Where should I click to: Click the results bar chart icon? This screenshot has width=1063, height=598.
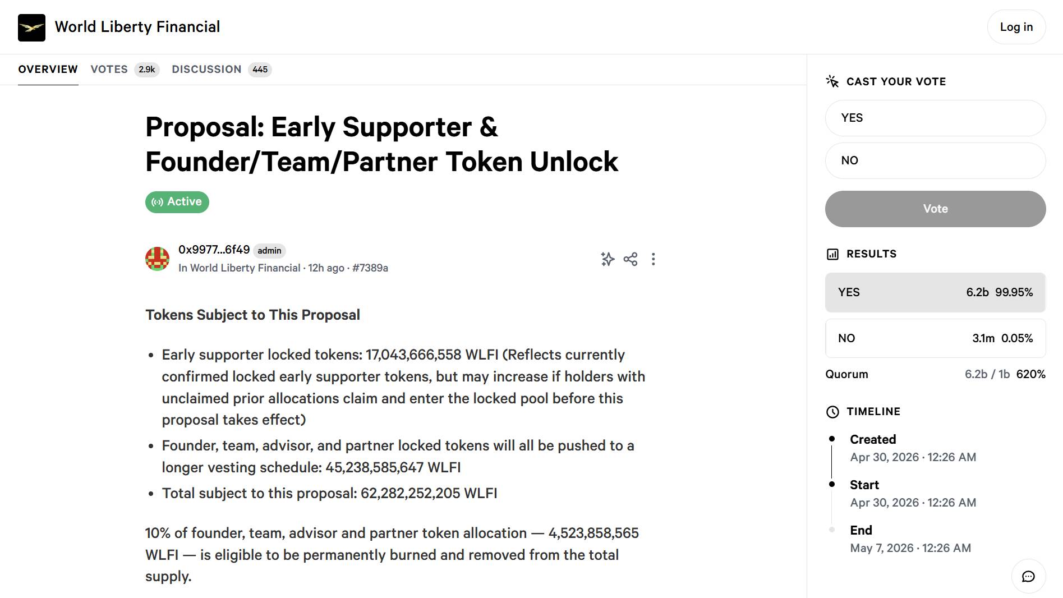coord(832,254)
